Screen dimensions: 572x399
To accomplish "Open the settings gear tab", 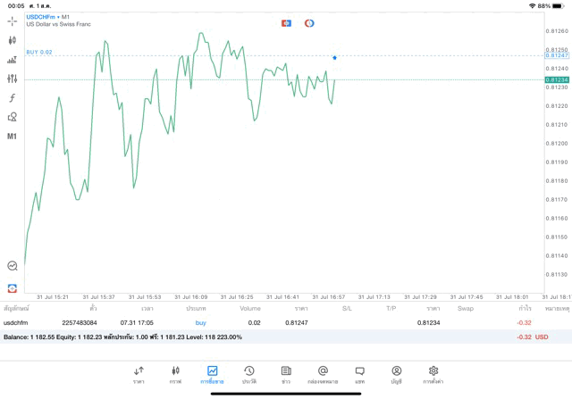I will coord(433,374).
